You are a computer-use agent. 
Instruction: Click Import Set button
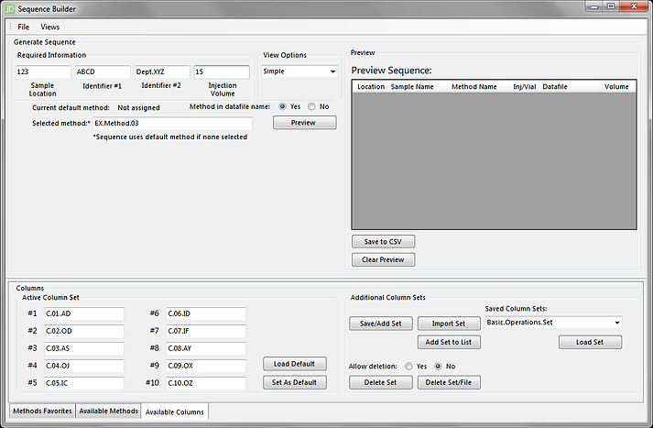(449, 324)
